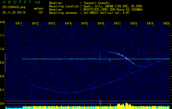
Task: Click the green horizontal carrier line
Action: click(x=68, y=59)
